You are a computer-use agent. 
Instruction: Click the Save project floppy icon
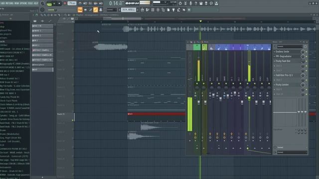[x=201, y=3]
